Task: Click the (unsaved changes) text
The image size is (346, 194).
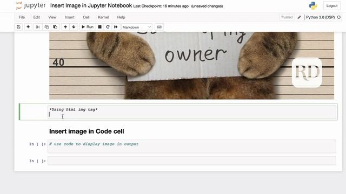Action: (207, 6)
